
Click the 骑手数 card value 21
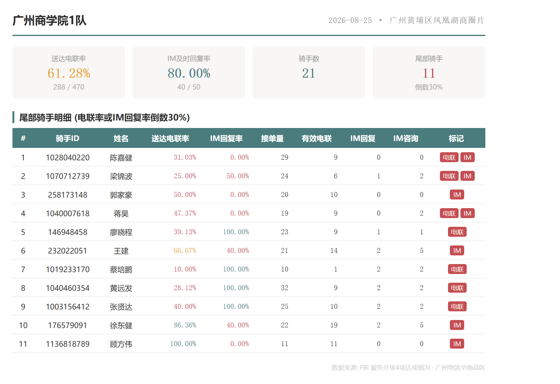[309, 73]
